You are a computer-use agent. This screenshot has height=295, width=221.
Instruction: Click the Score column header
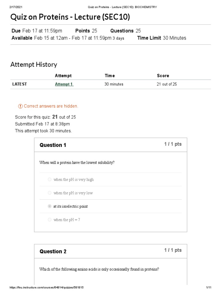tap(163, 76)
